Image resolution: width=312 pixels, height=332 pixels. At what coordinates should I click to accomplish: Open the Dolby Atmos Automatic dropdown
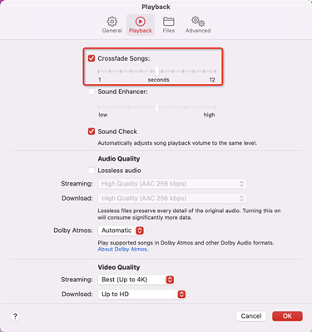coord(121,230)
